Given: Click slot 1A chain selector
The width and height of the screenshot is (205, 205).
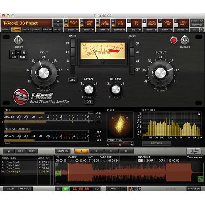Looking at the screenshot, I should coord(66,21).
